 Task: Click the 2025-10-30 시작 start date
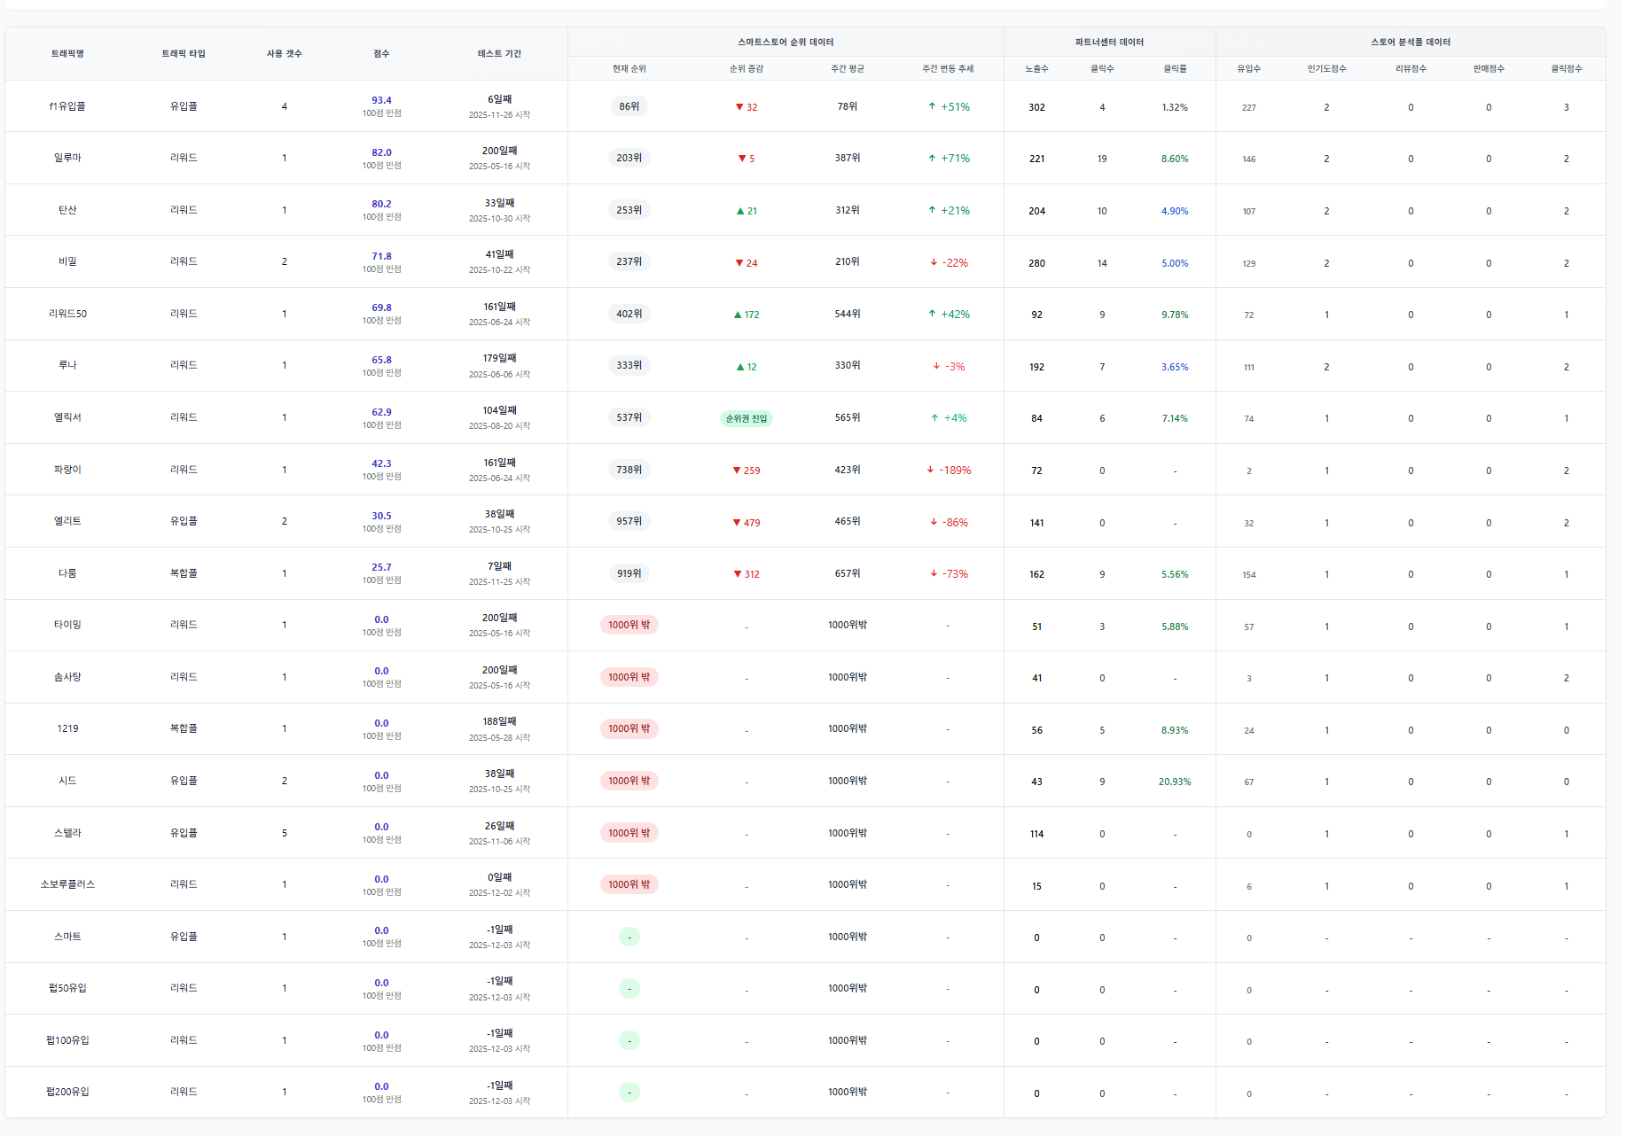(499, 219)
